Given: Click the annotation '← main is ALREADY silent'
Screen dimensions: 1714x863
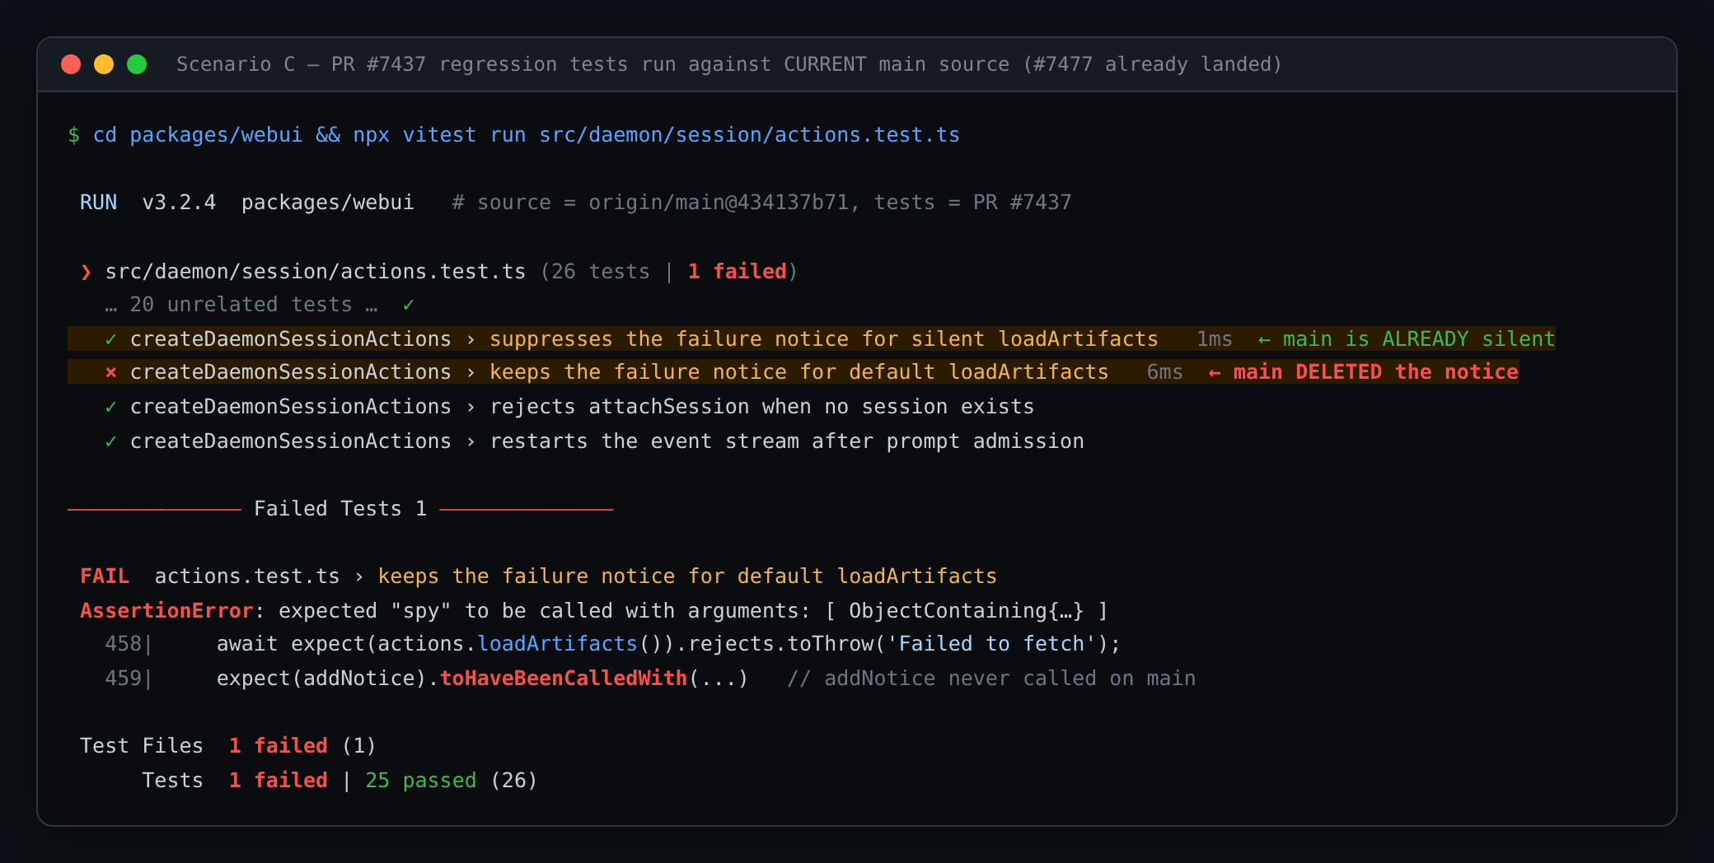Looking at the screenshot, I should [x=1407, y=339].
